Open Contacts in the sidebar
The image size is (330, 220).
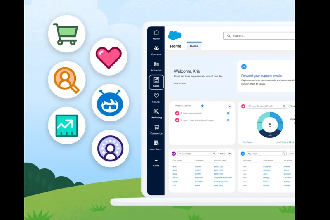pyautogui.click(x=156, y=51)
